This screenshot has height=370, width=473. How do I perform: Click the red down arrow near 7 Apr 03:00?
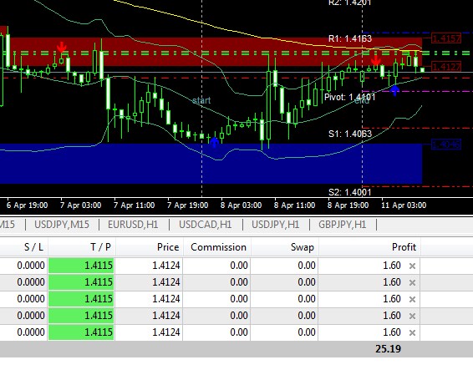tap(62, 48)
